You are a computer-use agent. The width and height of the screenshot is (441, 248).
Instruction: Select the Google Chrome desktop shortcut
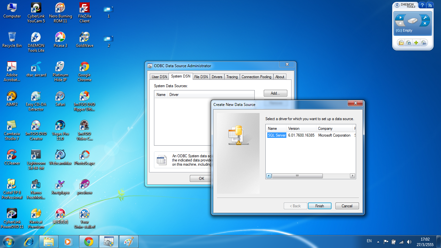[x=85, y=72]
